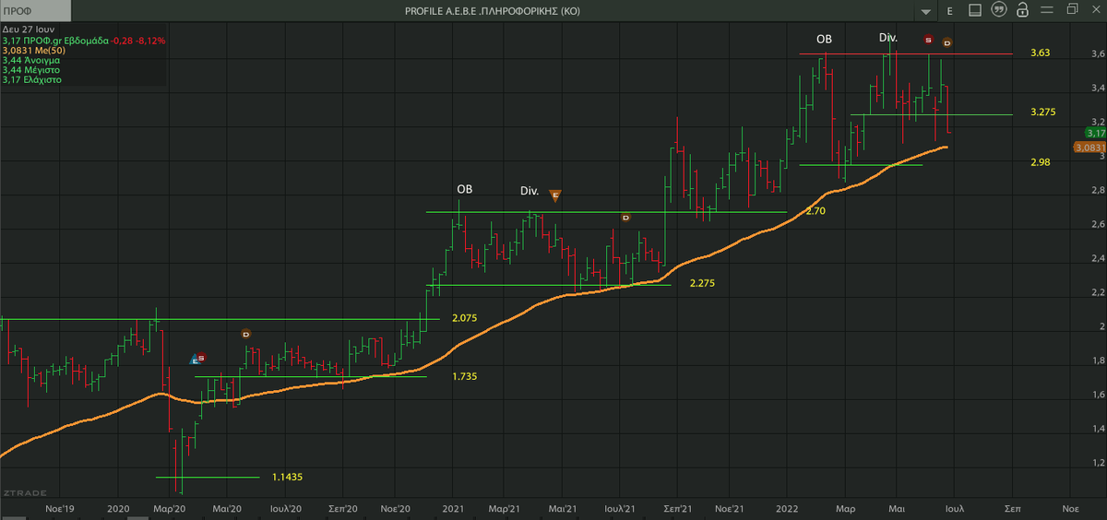The image size is (1107, 520).
Task: Select the 3,0831 Me(50) indicator legend
Action: [x=32, y=51]
